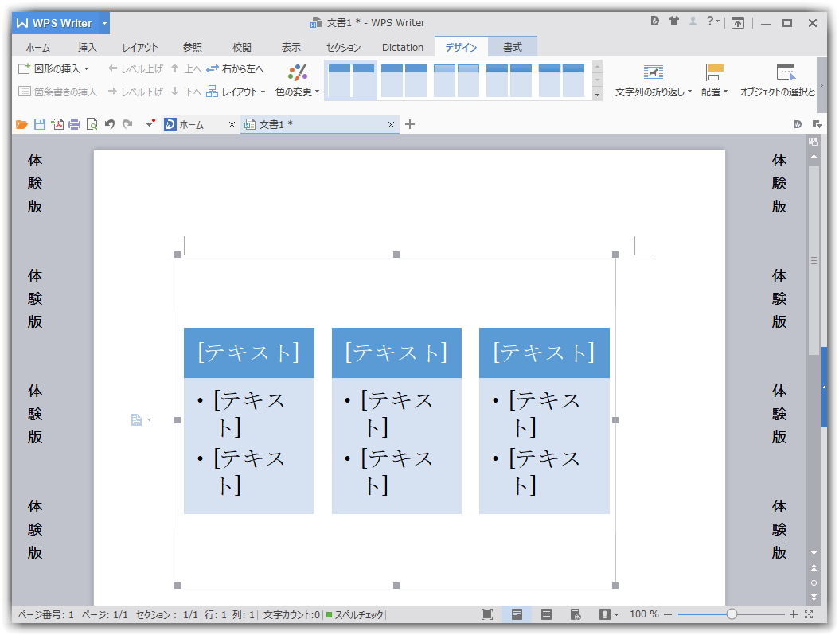Enter full screen reading mode from status bar

point(487,614)
